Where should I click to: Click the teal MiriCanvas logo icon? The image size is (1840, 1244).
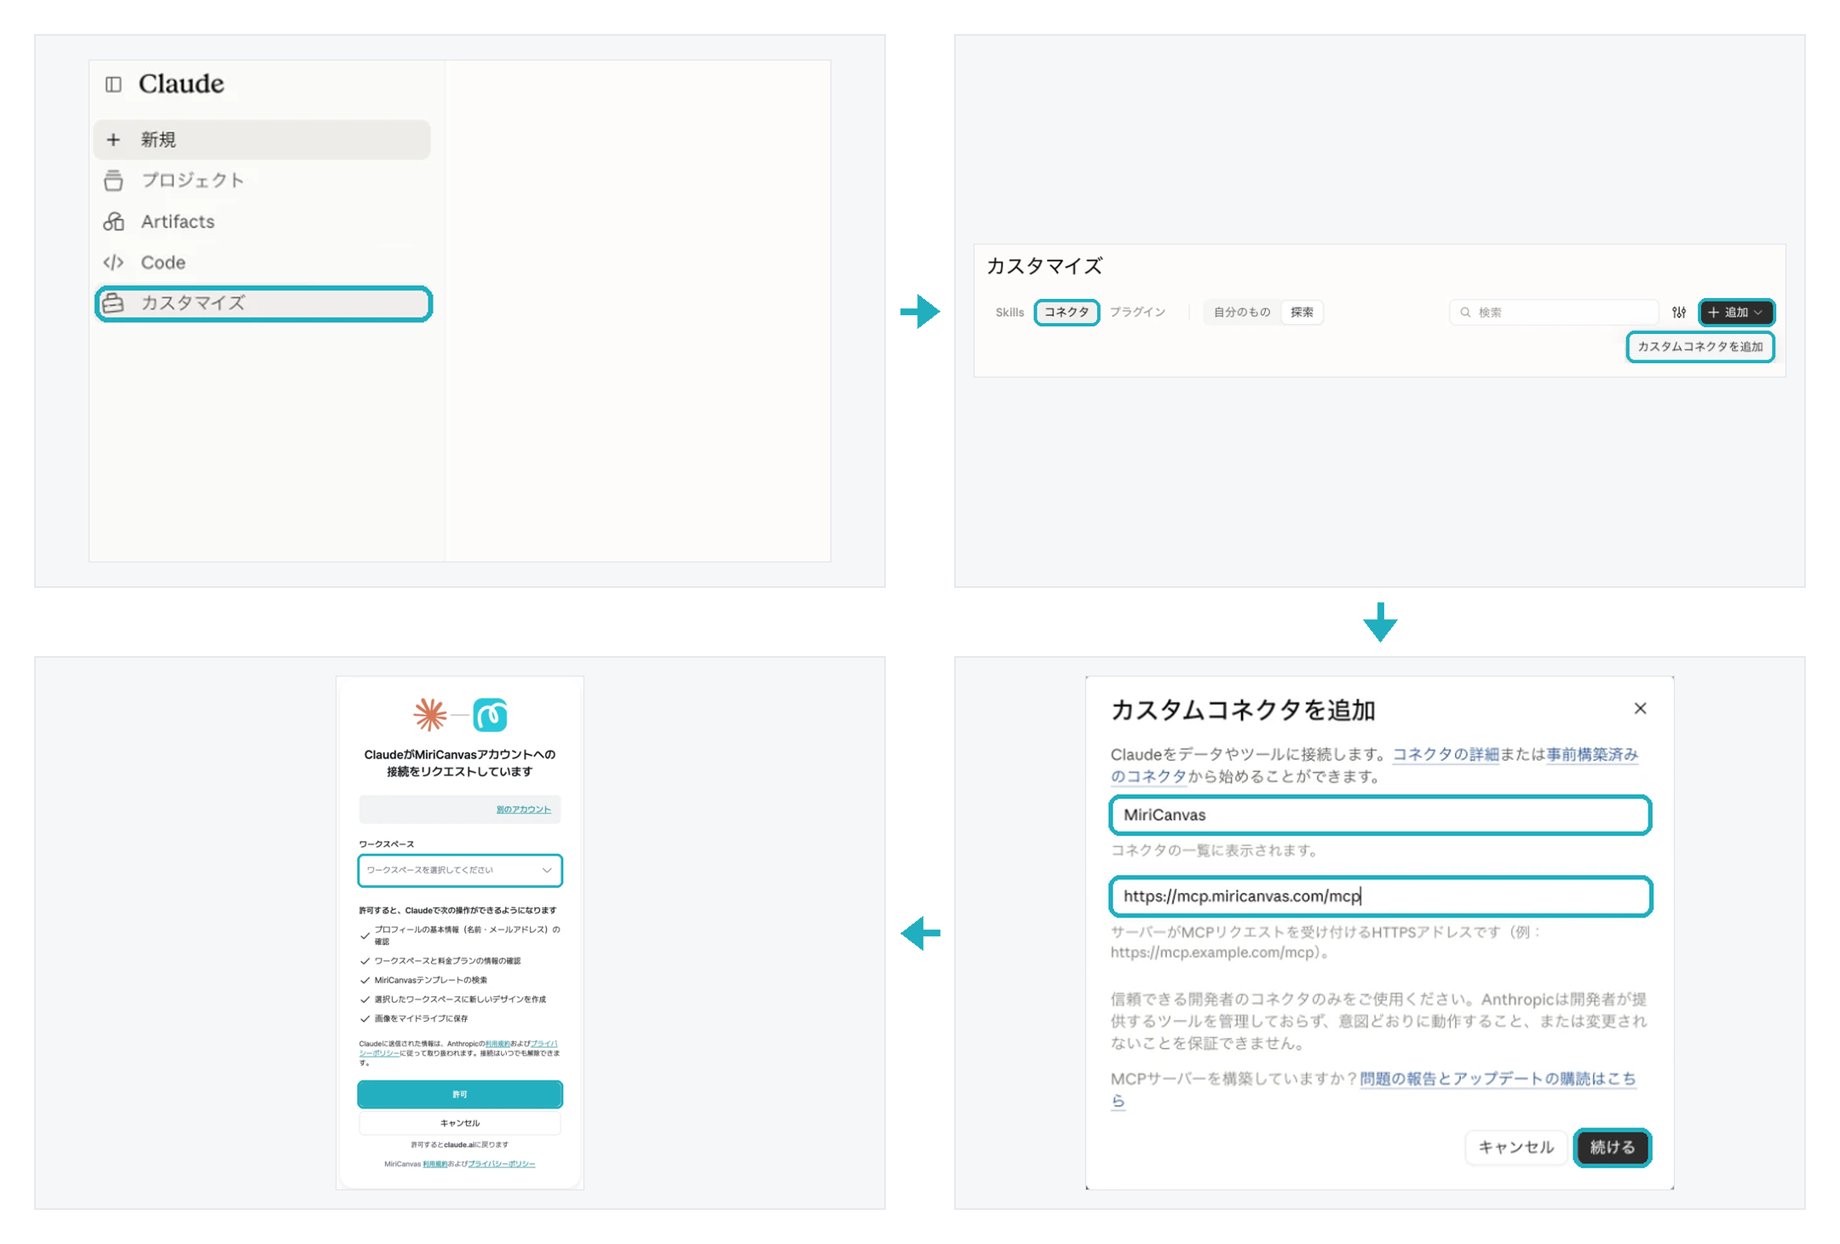[491, 715]
